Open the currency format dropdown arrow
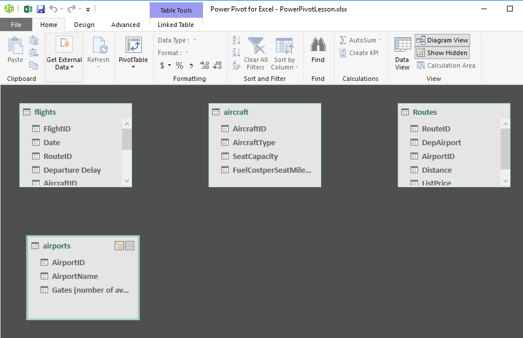Viewport: 523px width, 338px height. coord(170,65)
